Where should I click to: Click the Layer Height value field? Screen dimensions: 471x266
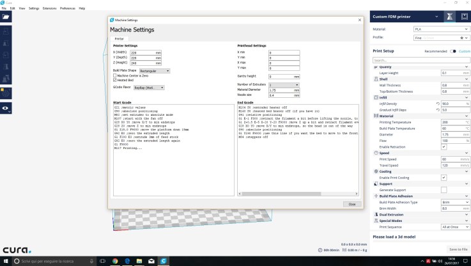[x=456, y=73]
